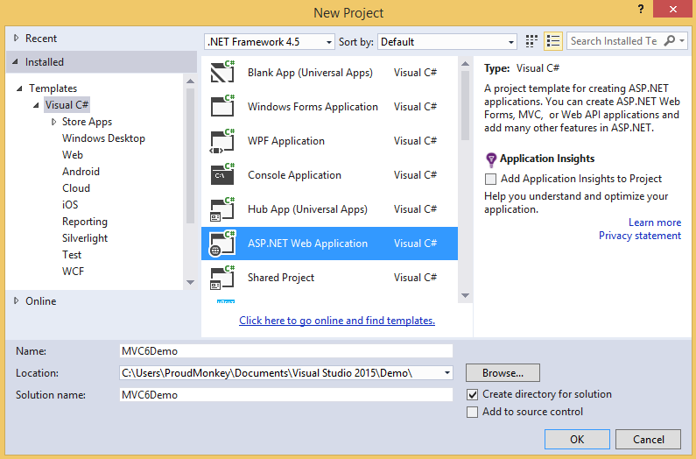This screenshot has width=696, height=459.
Task: Select the Reporting template category
Action: (x=85, y=222)
